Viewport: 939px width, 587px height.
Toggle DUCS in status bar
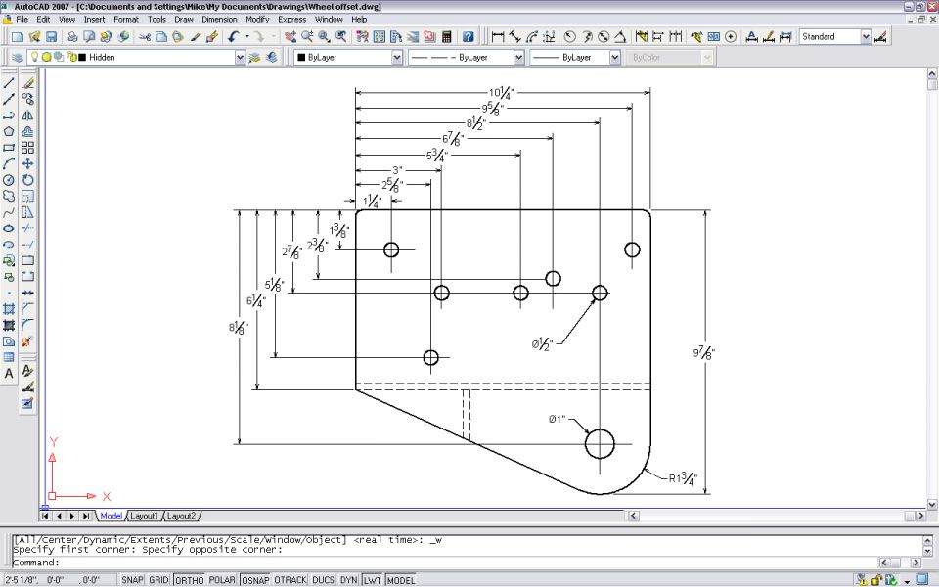(x=323, y=580)
